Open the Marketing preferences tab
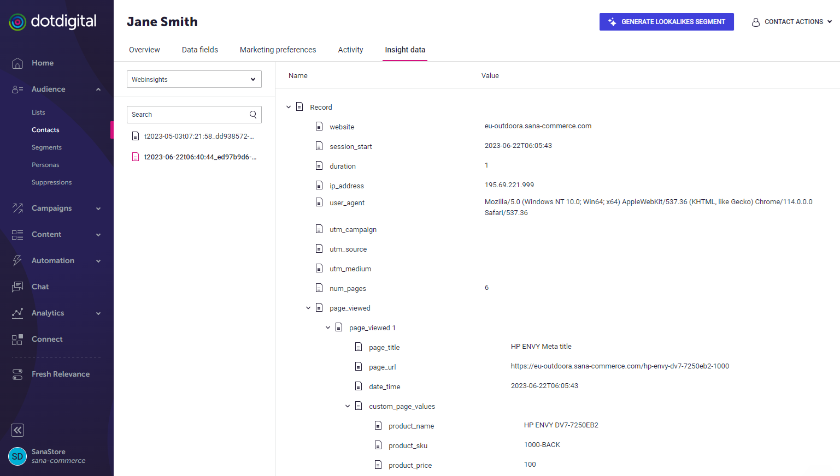Viewport: 840px width, 476px height. coord(278,50)
